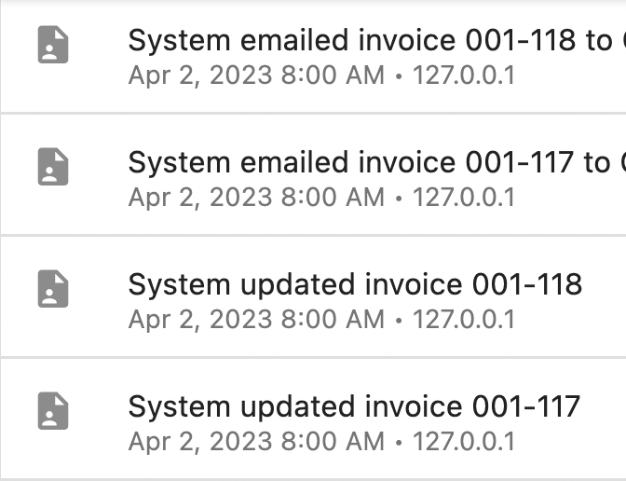Click the number 001-118 in the emailed invoice title
626x481 pixels.
pyautogui.click(x=521, y=40)
